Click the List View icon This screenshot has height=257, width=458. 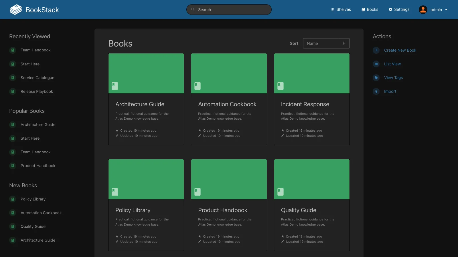click(x=376, y=64)
